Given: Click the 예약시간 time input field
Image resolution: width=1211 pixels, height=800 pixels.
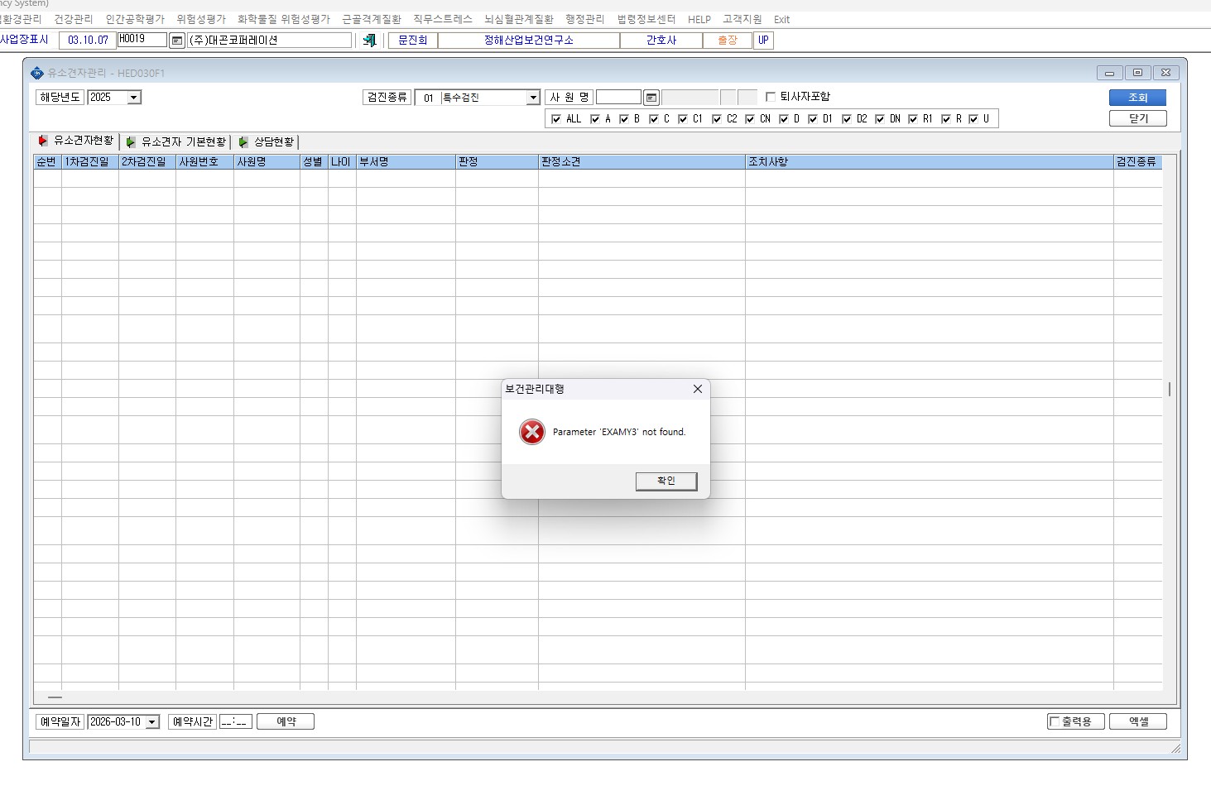Looking at the screenshot, I should coord(236,722).
